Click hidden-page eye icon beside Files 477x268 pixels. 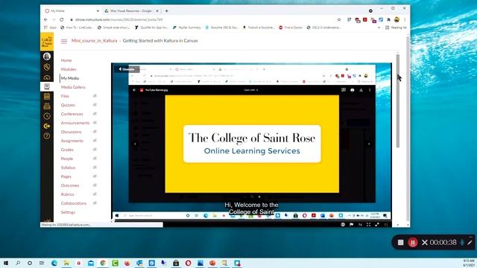point(95,96)
